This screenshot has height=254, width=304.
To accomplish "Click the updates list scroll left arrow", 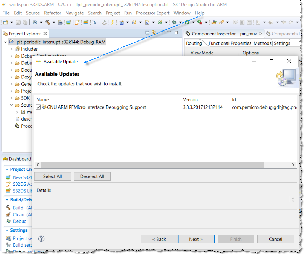I will click(x=37, y=165).
